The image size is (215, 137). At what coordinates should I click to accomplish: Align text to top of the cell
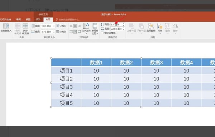pyautogui.click(x=71, y=31)
